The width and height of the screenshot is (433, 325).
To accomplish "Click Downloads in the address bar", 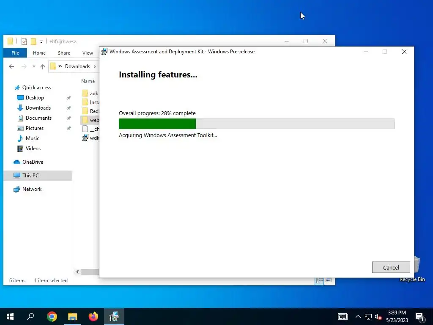I will pos(78,66).
